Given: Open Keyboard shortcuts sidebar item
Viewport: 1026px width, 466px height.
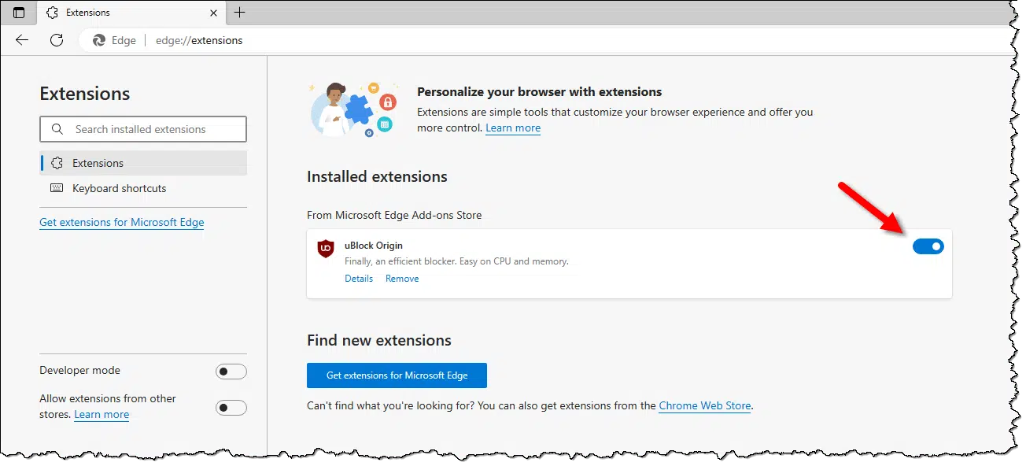Looking at the screenshot, I should click(119, 188).
